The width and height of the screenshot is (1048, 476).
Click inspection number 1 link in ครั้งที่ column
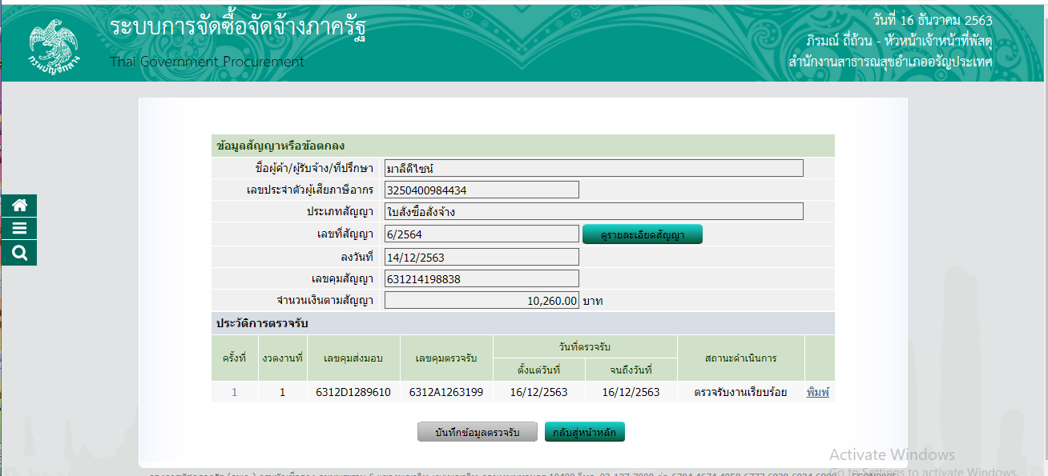[x=235, y=392]
